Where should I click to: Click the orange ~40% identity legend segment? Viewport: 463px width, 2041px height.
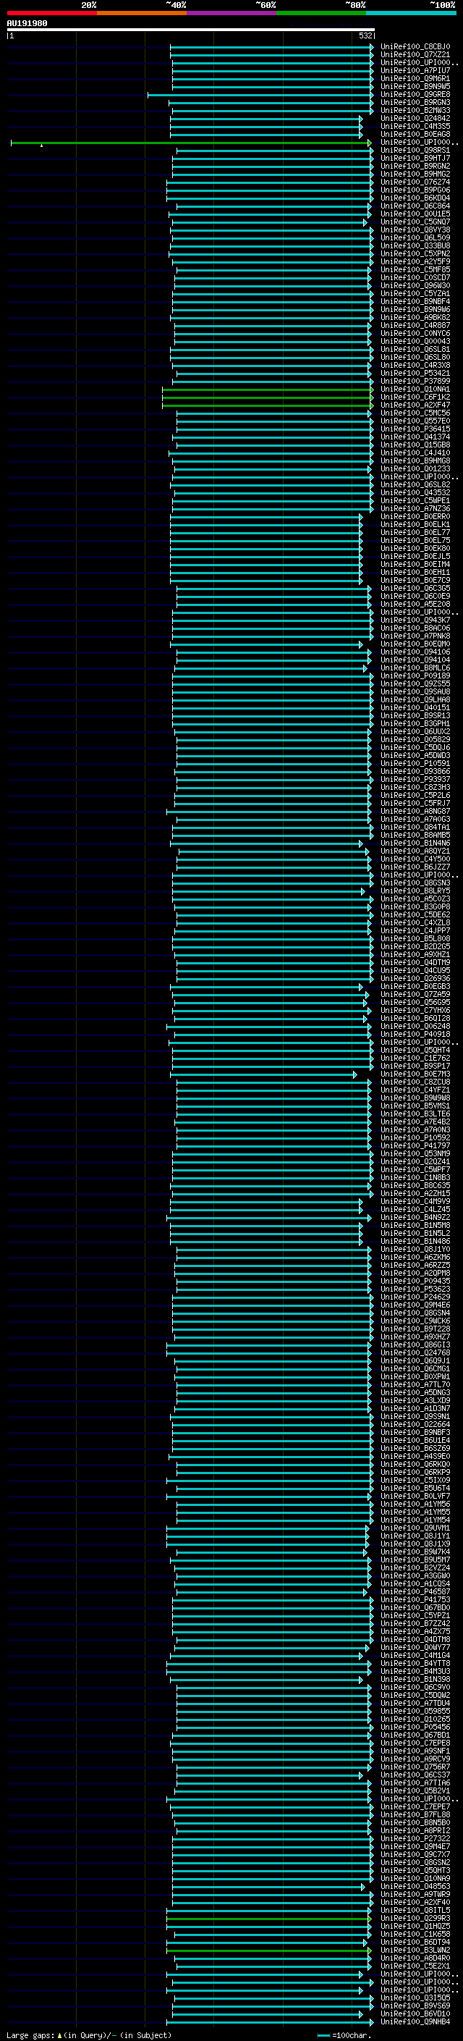pos(142,13)
